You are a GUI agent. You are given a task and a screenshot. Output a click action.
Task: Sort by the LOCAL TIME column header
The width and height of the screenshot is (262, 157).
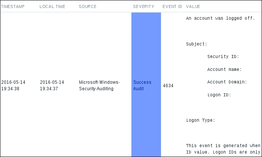(52, 6)
